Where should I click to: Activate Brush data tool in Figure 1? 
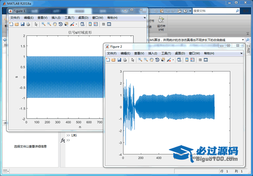[72, 24]
